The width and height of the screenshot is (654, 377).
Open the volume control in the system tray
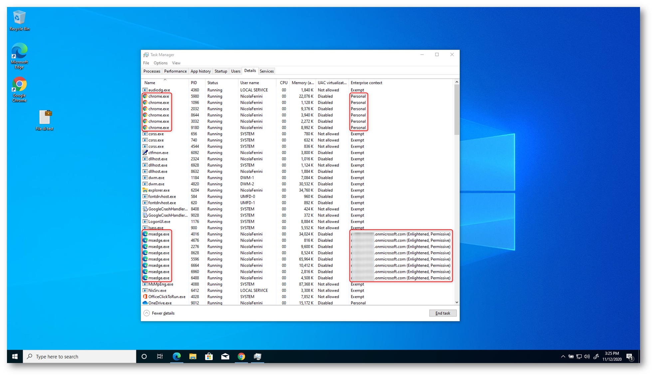tap(587, 356)
